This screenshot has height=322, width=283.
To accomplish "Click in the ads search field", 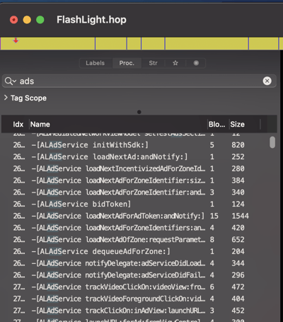I will (x=139, y=81).
